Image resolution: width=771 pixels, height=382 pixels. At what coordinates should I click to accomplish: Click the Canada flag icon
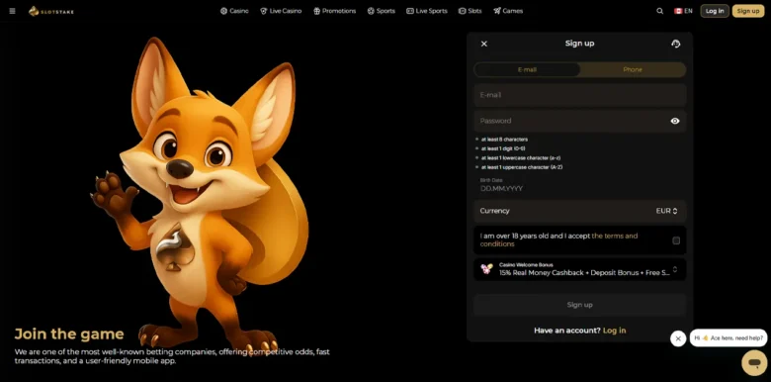[678, 11]
